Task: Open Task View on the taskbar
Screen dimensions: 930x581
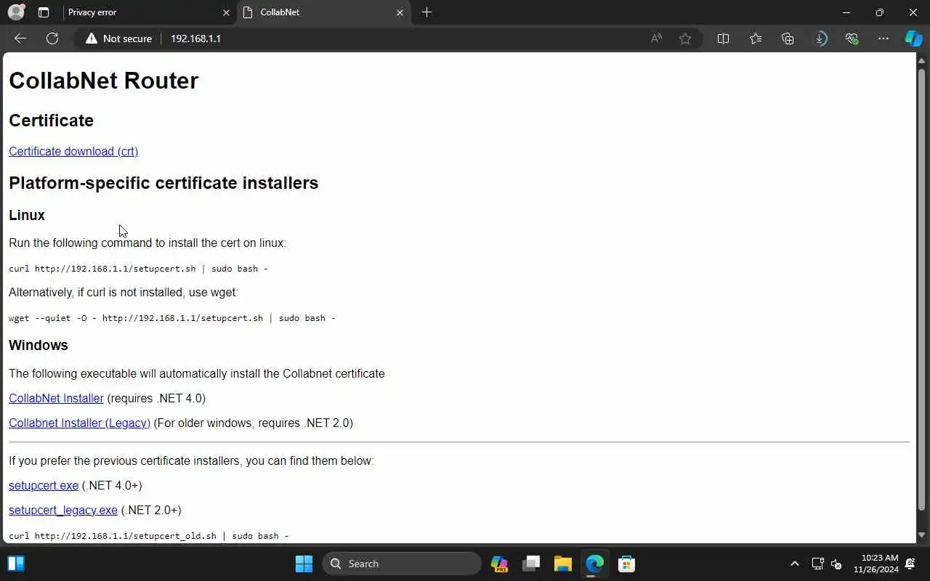Action: click(531, 564)
